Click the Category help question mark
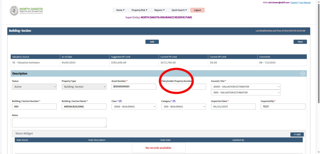Viewport: 320px width, 154px height. [174, 101]
